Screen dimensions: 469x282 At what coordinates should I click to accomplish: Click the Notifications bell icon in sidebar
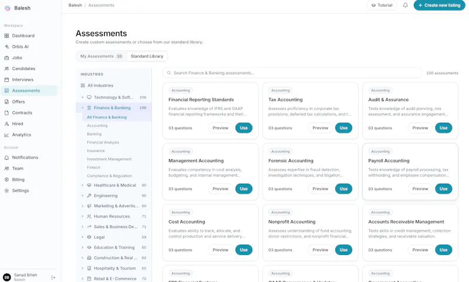6,157
